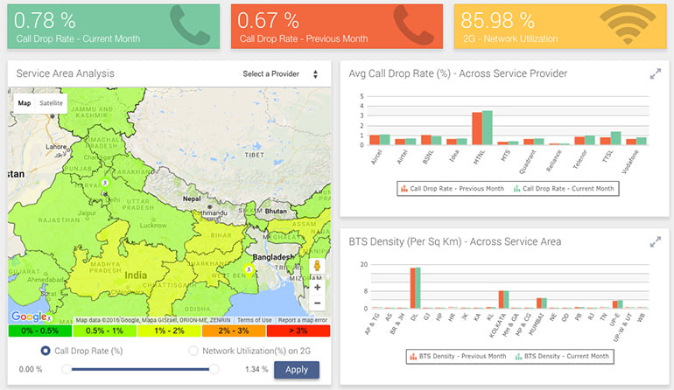The height and width of the screenshot is (390, 674).
Task: Click the 0.78 % current month card
Action: click(114, 26)
